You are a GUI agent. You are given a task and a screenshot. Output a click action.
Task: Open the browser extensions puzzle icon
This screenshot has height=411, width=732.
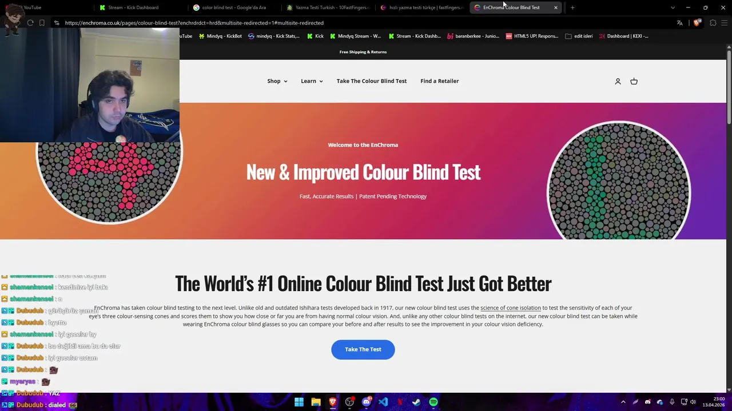713,23
